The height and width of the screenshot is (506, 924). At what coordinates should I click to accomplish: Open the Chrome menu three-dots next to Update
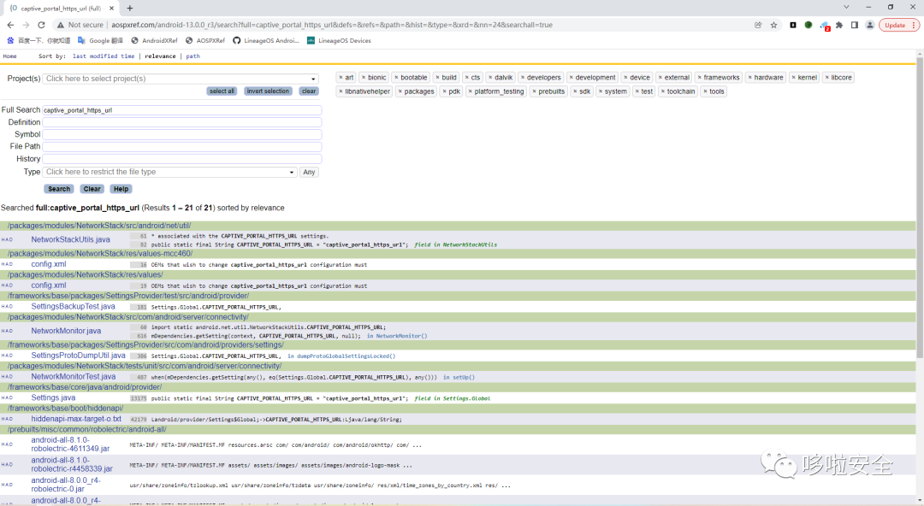[914, 25]
